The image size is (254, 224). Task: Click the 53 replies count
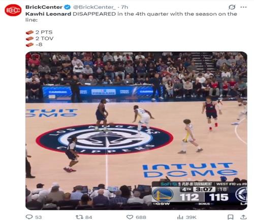click(x=39, y=217)
